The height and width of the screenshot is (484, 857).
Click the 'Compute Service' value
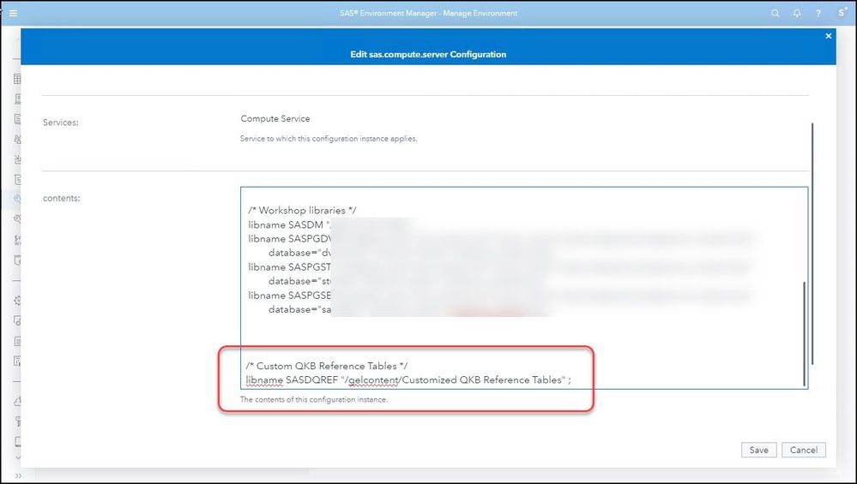[x=275, y=118]
